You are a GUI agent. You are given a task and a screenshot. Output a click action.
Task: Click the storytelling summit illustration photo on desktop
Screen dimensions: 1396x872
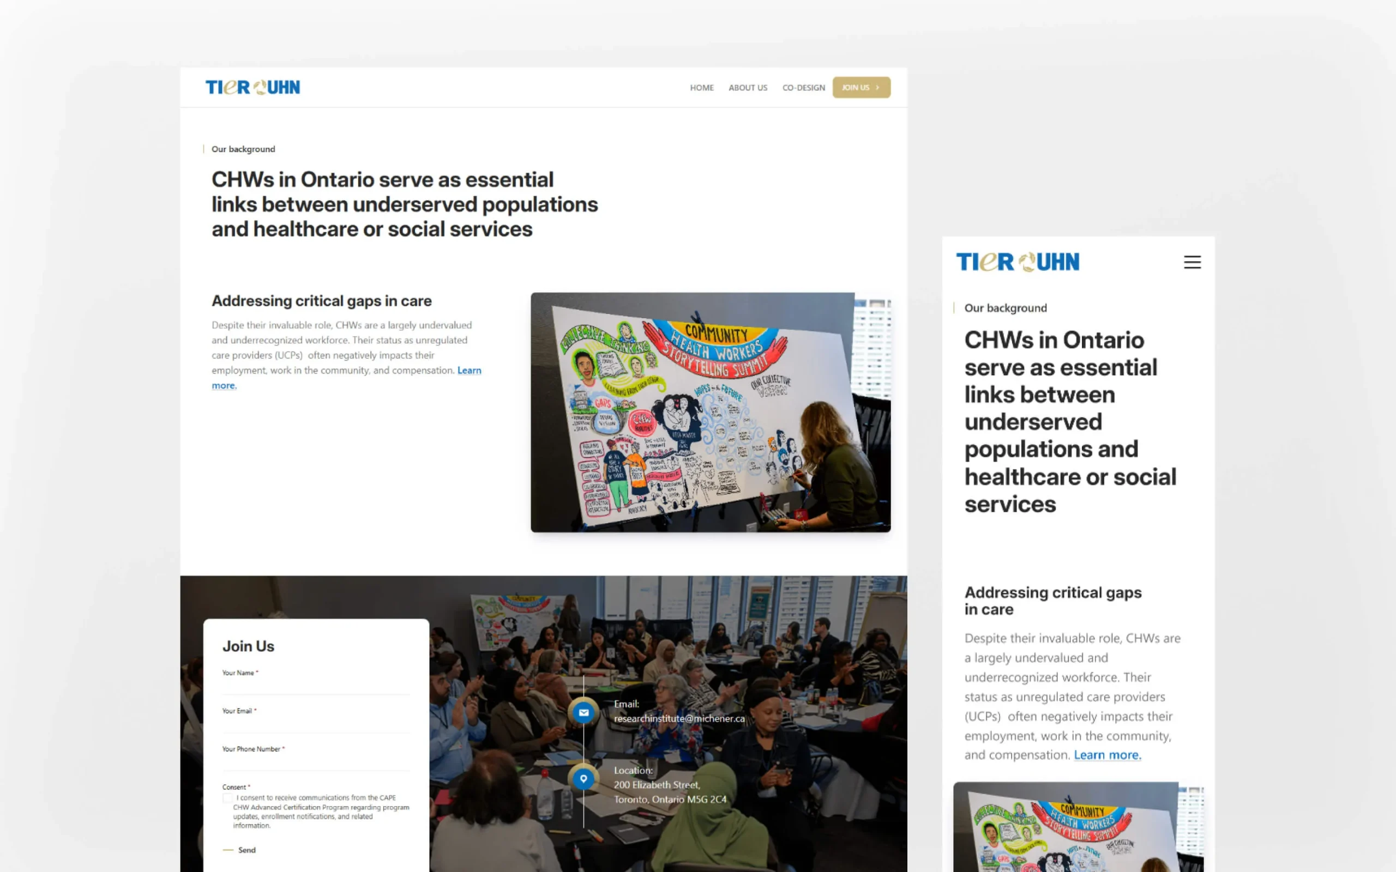tap(710, 413)
